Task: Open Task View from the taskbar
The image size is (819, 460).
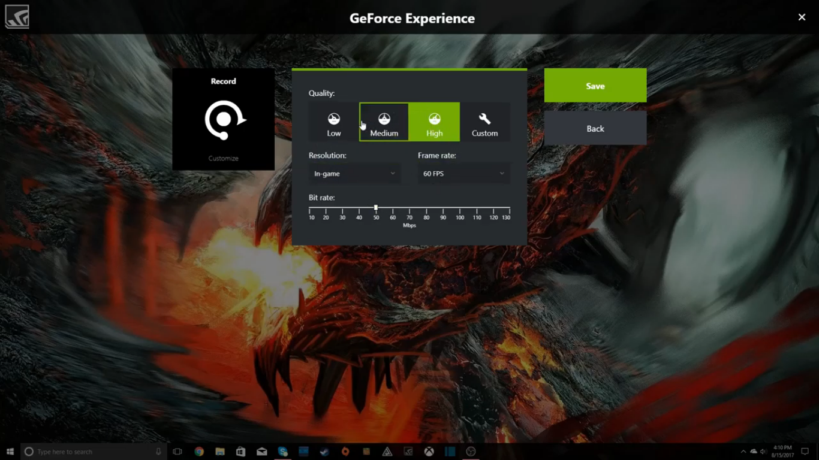Action: click(x=177, y=452)
